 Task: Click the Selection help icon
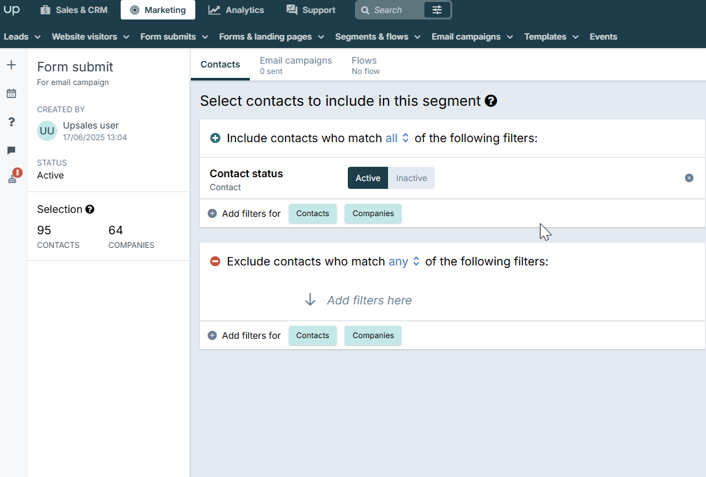[x=90, y=210]
